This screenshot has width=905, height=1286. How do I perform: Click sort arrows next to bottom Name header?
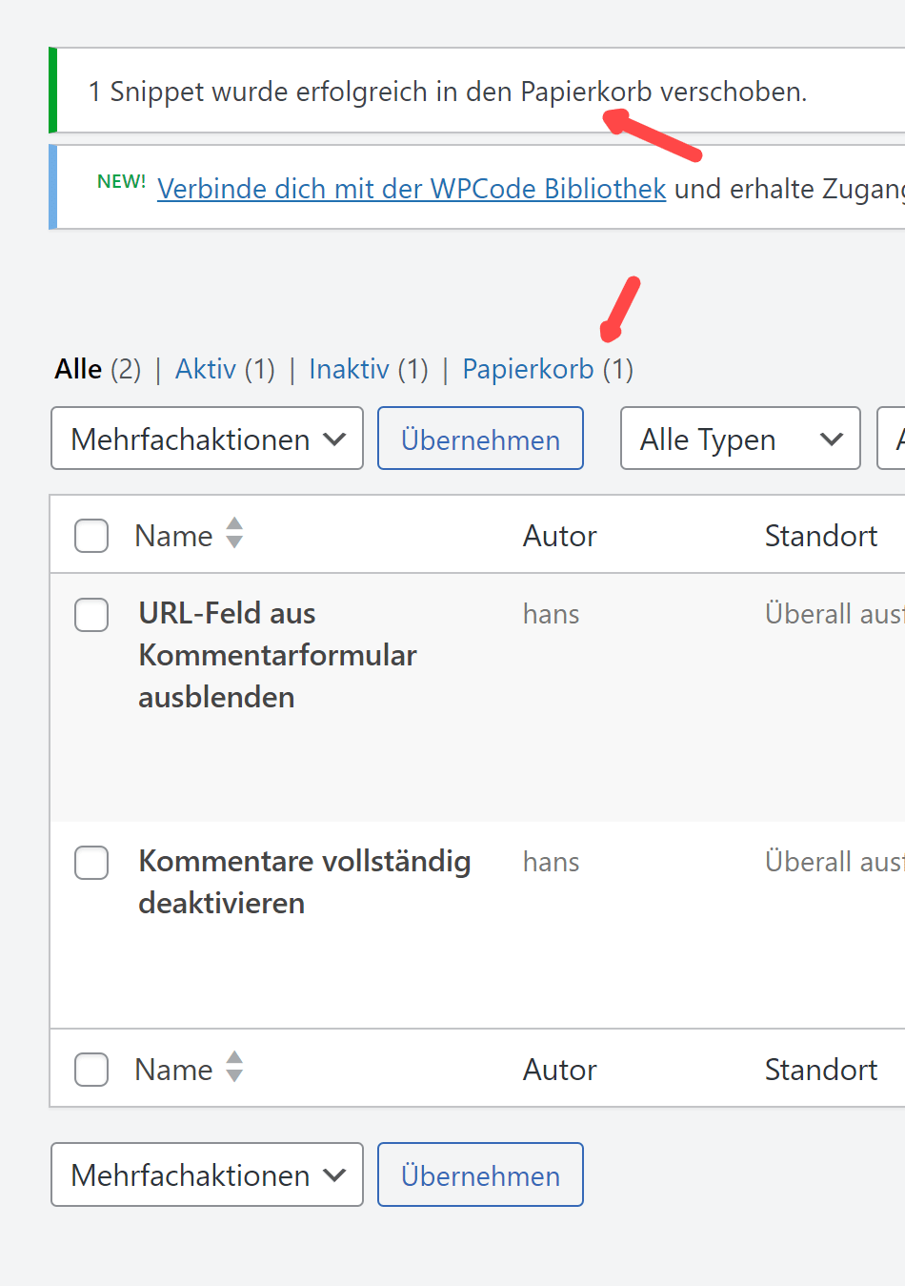tap(234, 1067)
